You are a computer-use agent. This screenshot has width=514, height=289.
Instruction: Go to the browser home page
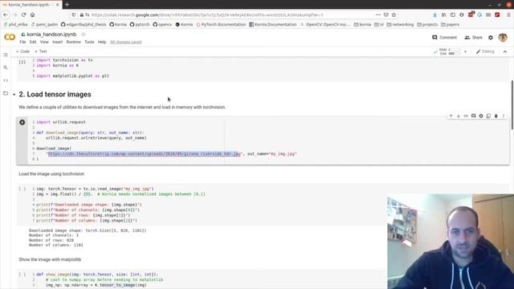[x=32, y=14]
